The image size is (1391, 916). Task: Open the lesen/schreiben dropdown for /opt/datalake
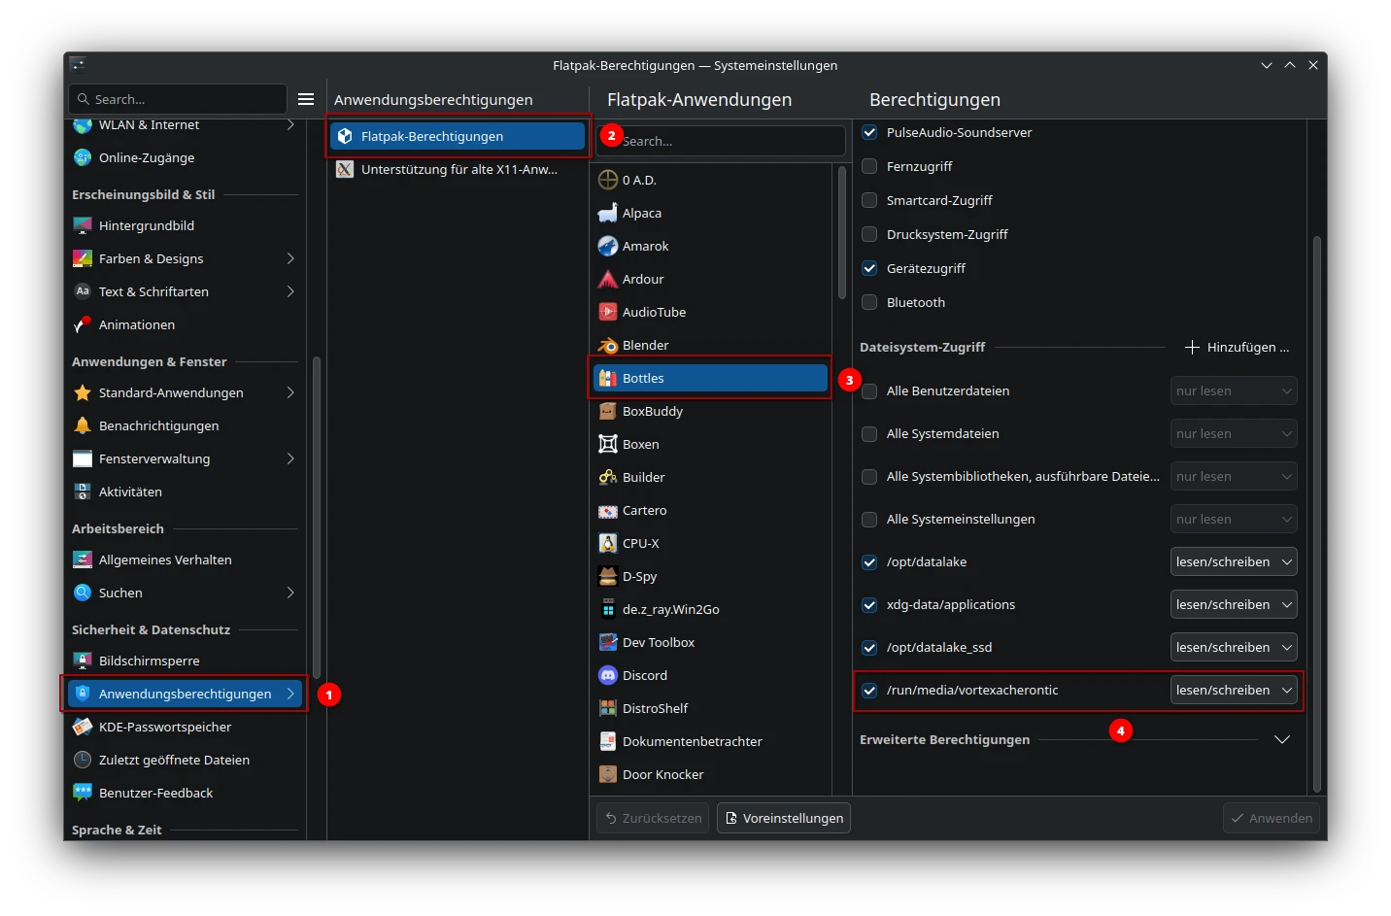coord(1233,561)
